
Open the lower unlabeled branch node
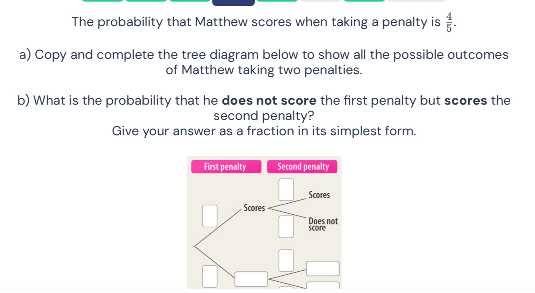point(251,279)
